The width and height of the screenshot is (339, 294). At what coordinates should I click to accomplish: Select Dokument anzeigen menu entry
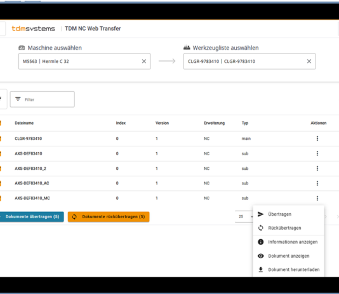(x=288, y=256)
